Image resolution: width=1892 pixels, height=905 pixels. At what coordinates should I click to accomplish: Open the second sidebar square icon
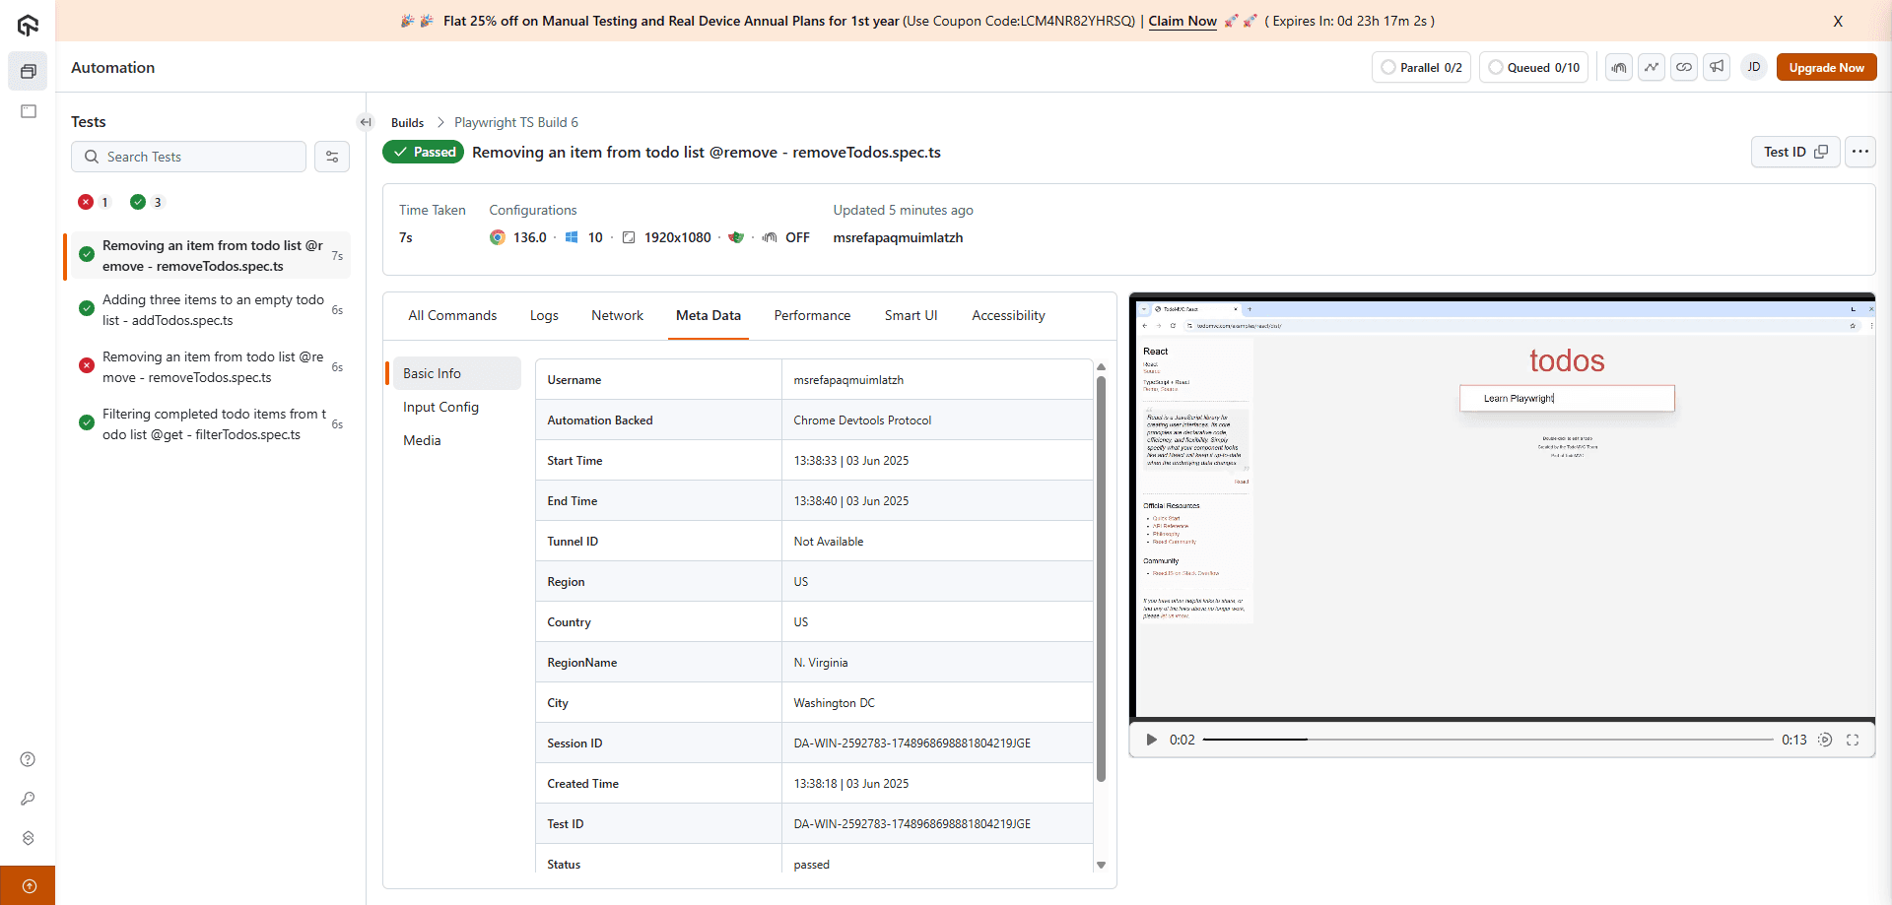[28, 111]
